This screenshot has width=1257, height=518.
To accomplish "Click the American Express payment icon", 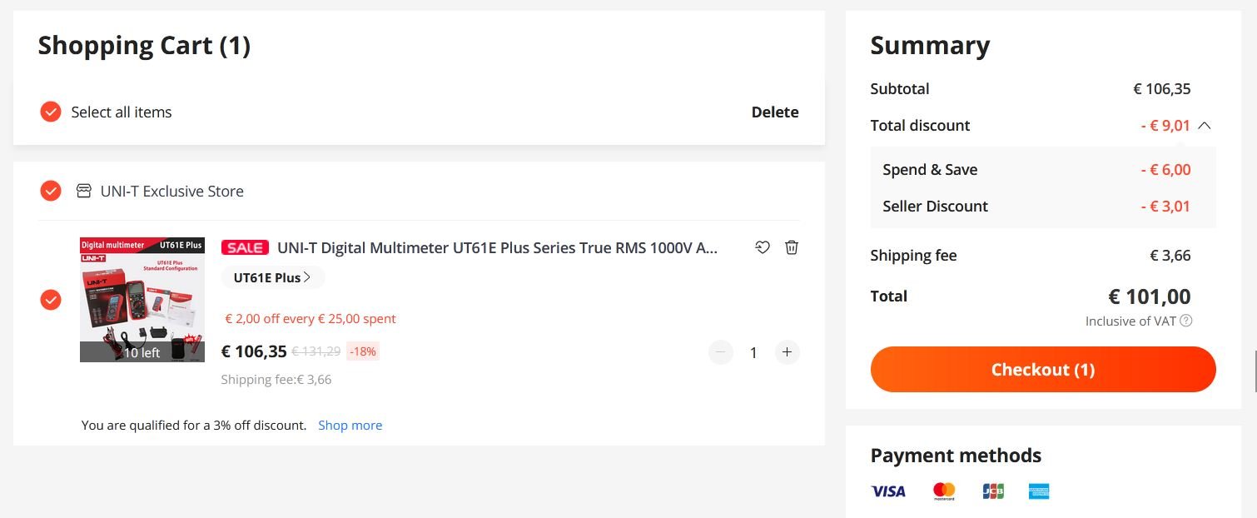I will 1039,491.
